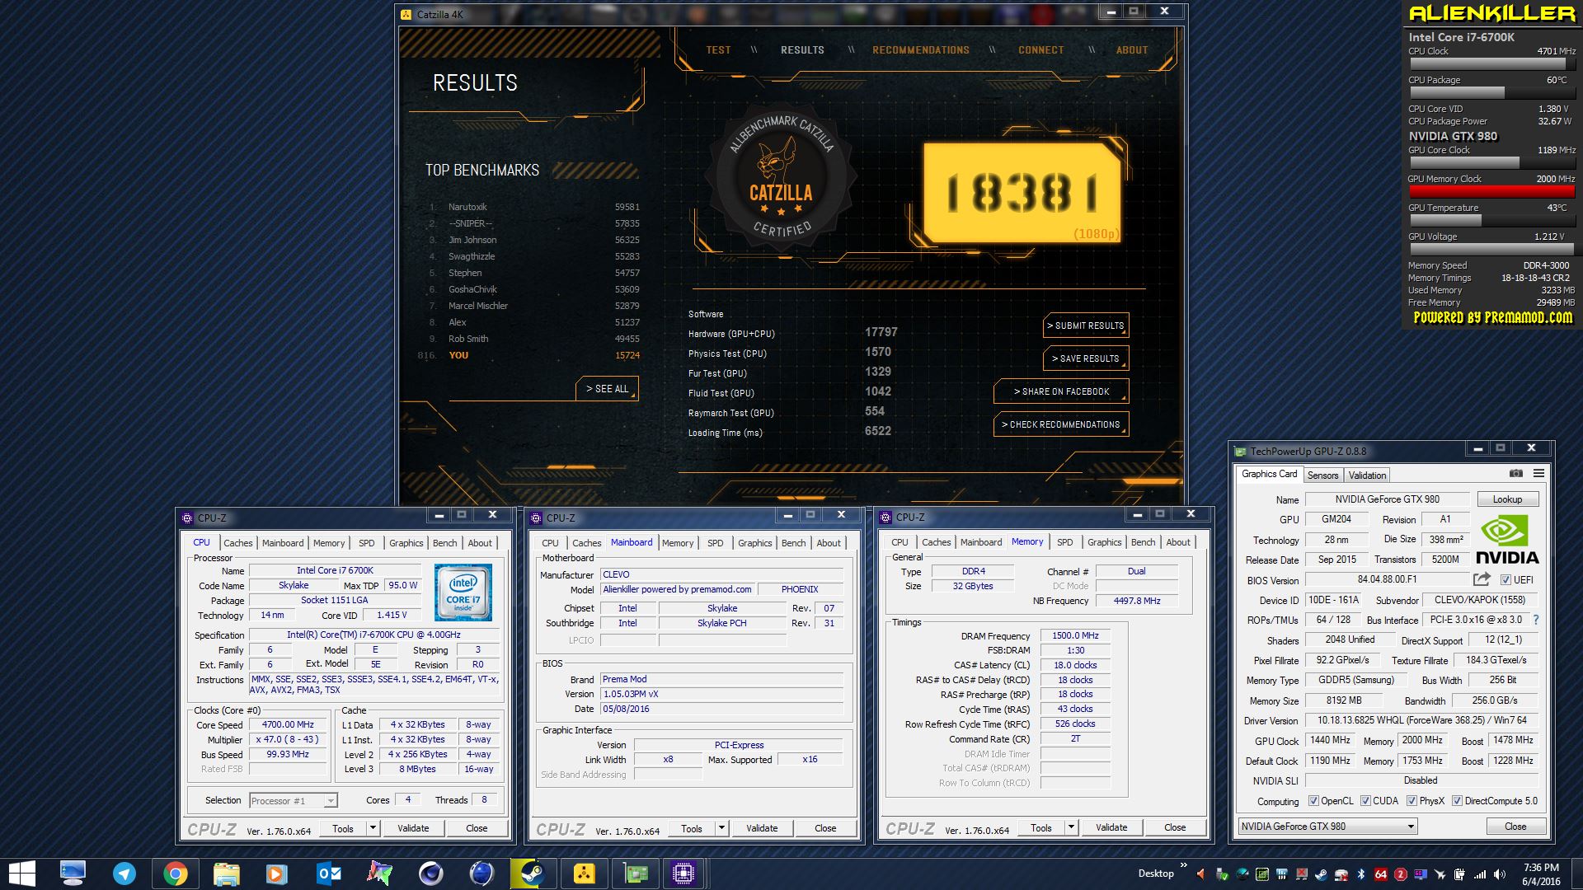1583x890 pixels.
Task: Click the Bus Interface question mark in GPU-Z
Action: click(x=1536, y=620)
